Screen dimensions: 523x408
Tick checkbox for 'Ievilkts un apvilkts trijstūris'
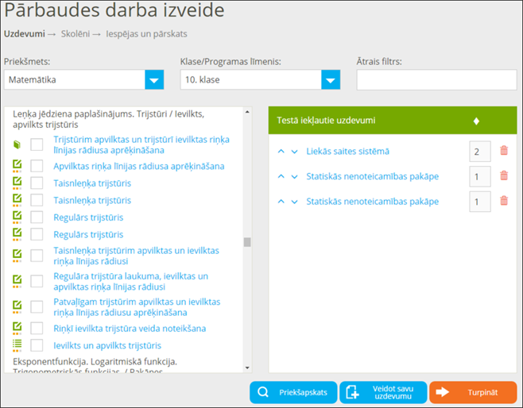37,345
